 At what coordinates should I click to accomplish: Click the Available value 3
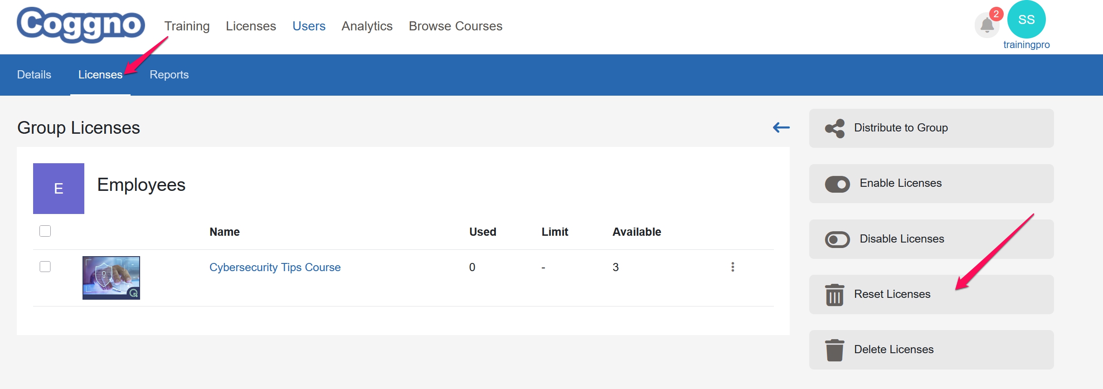coord(615,267)
